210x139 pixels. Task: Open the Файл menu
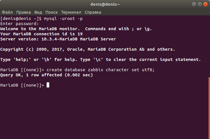point(7,12)
